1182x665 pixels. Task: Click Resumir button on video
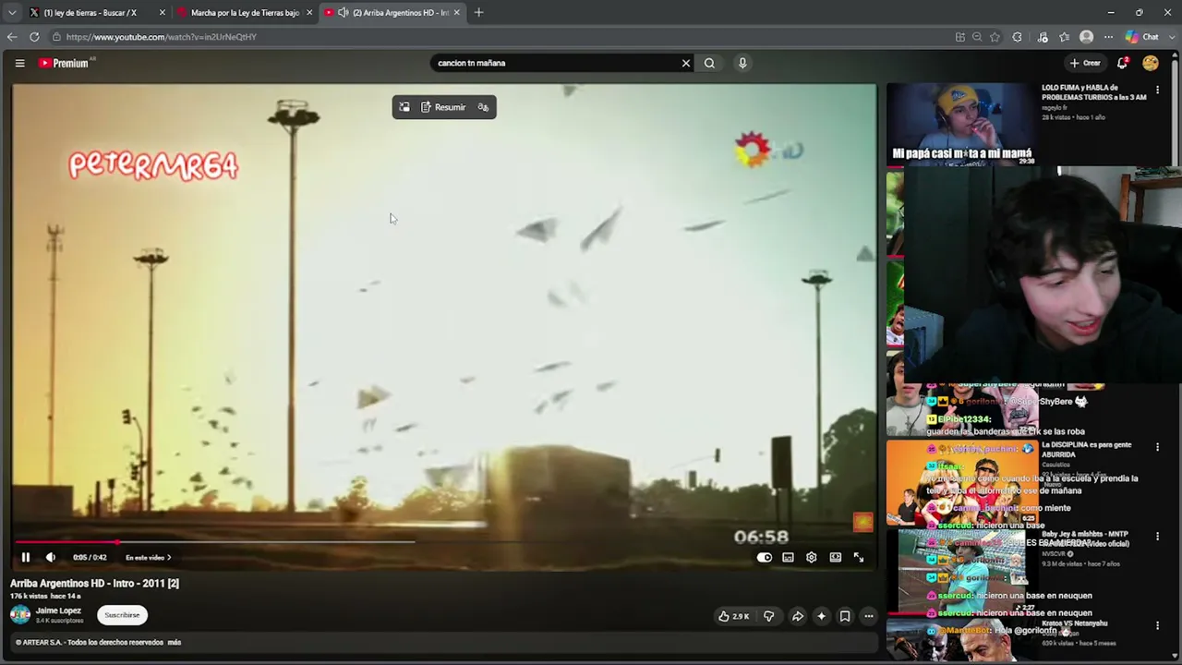pos(443,107)
